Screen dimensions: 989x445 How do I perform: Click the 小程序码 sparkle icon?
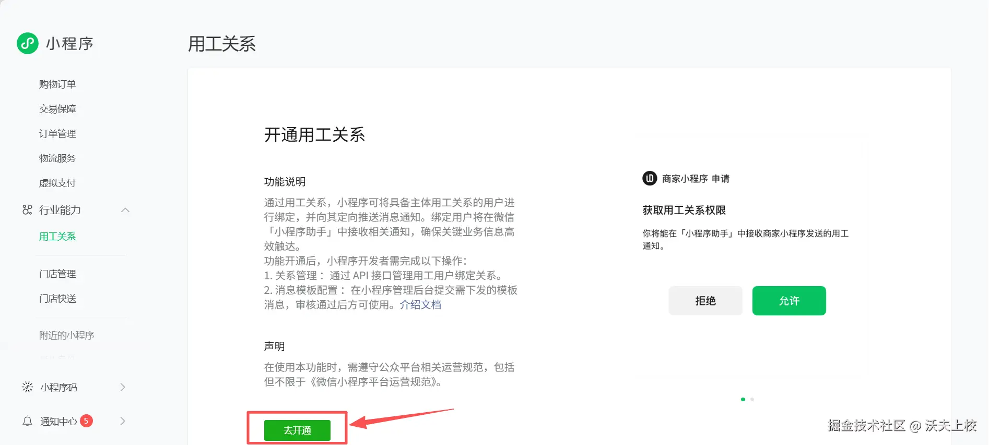click(x=27, y=387)
